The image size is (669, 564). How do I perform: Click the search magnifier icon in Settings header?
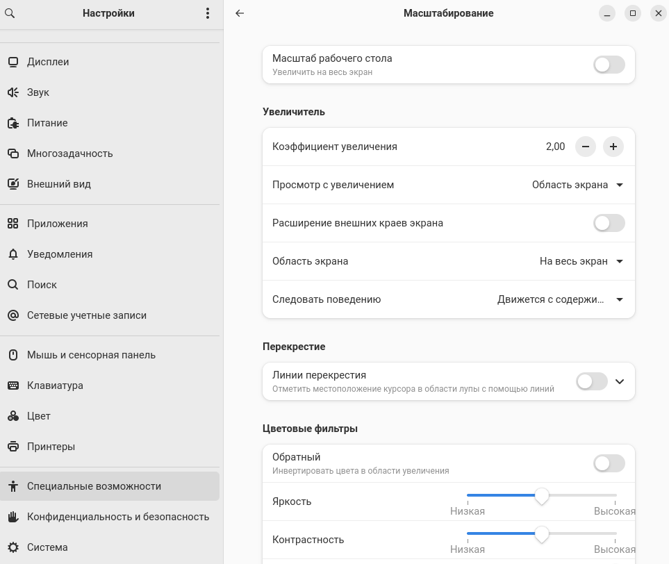click(x=10, y=13)
